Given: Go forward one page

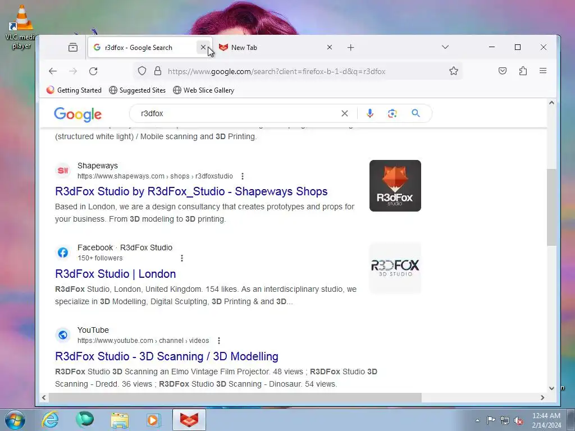Looking at the screenshot, I should [73, 71].
